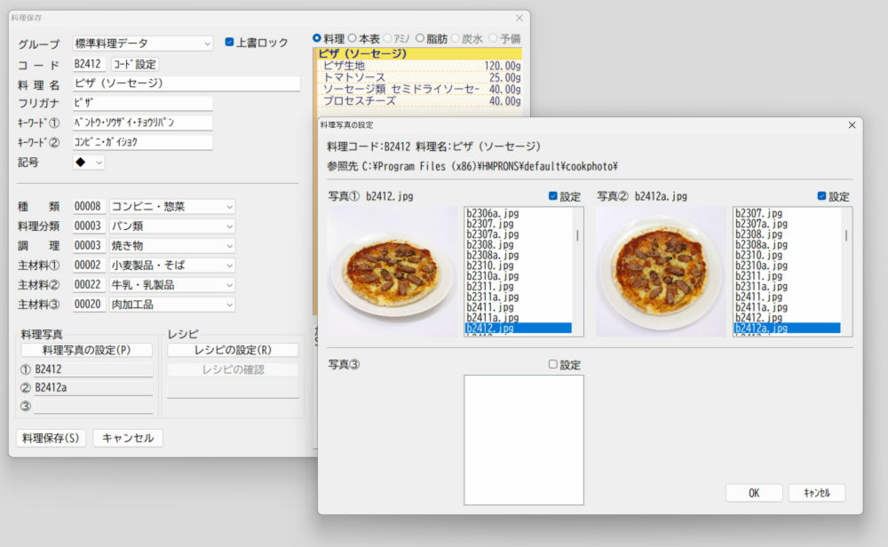Uncheck 設定 checkbox for 写真①

point(552,196)
